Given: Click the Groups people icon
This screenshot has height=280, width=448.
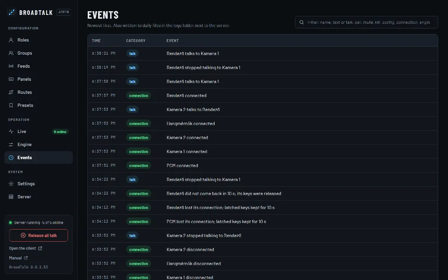Looking at the screenshot, I should tap(11, 53).
